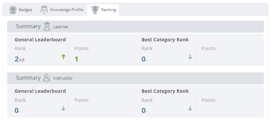Click the Learner graduate icon in Summary
The image size is (271, 121).
click(47, 26)
